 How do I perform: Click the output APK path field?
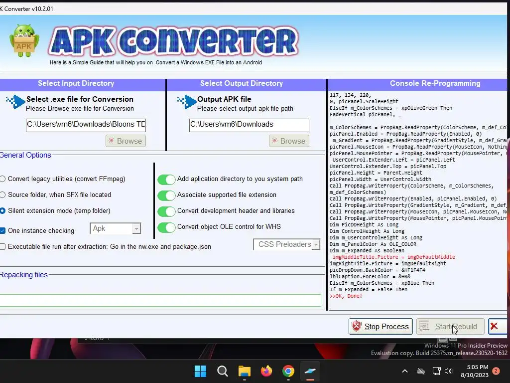(249, 125)
